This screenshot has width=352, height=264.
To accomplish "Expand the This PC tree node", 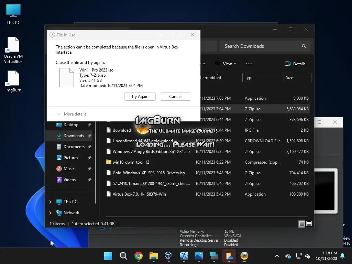I will (51, 202).
